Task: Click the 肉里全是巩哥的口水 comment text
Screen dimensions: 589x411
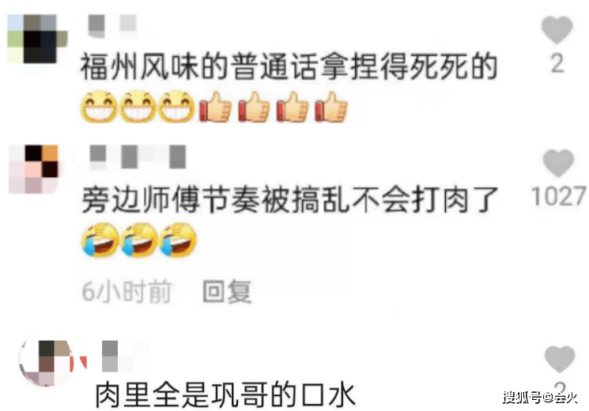Action: coord(225,395)
